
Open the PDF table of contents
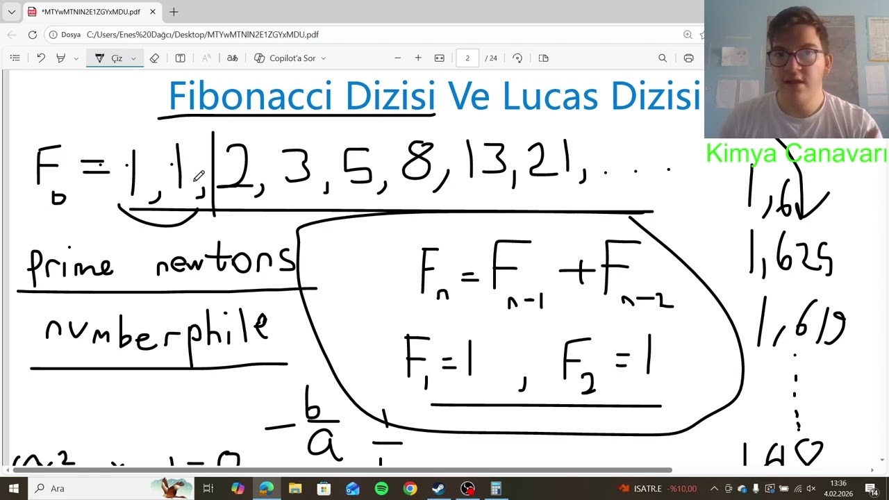(15, 58)
